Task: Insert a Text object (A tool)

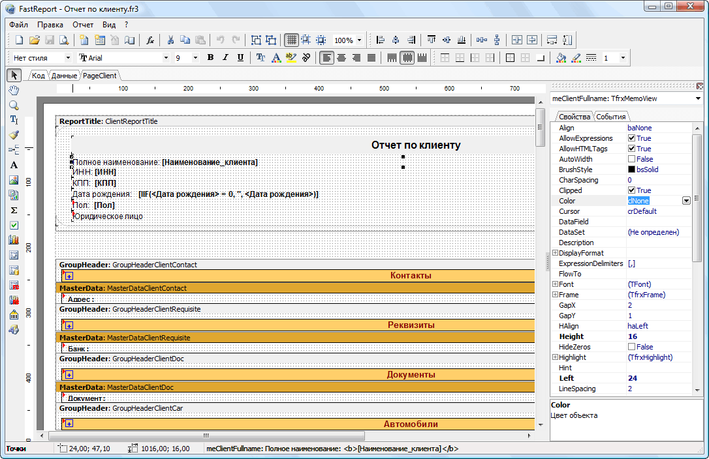Action: tap(14, 165)
